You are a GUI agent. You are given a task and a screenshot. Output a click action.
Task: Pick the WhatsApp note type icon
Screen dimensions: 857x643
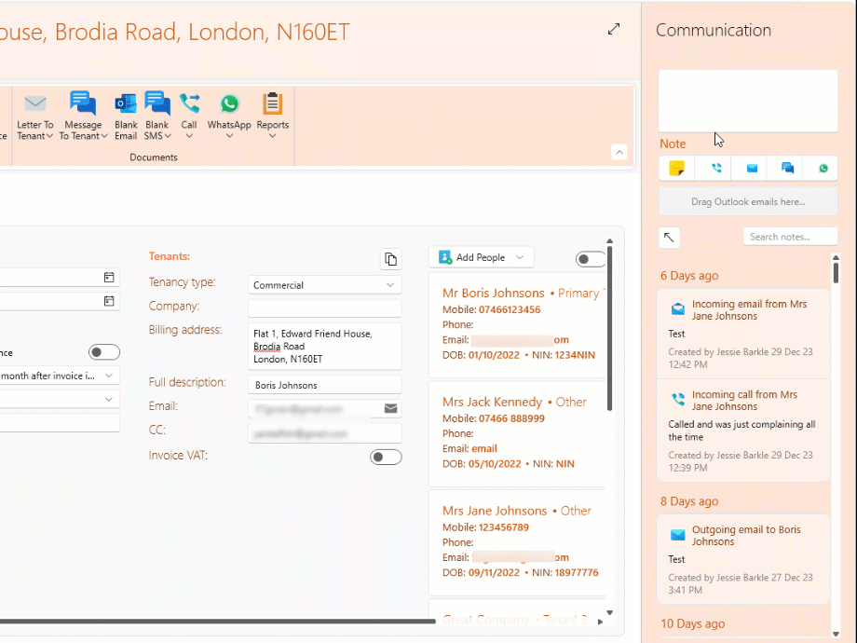pyautogui.click(x=823, y=169)
